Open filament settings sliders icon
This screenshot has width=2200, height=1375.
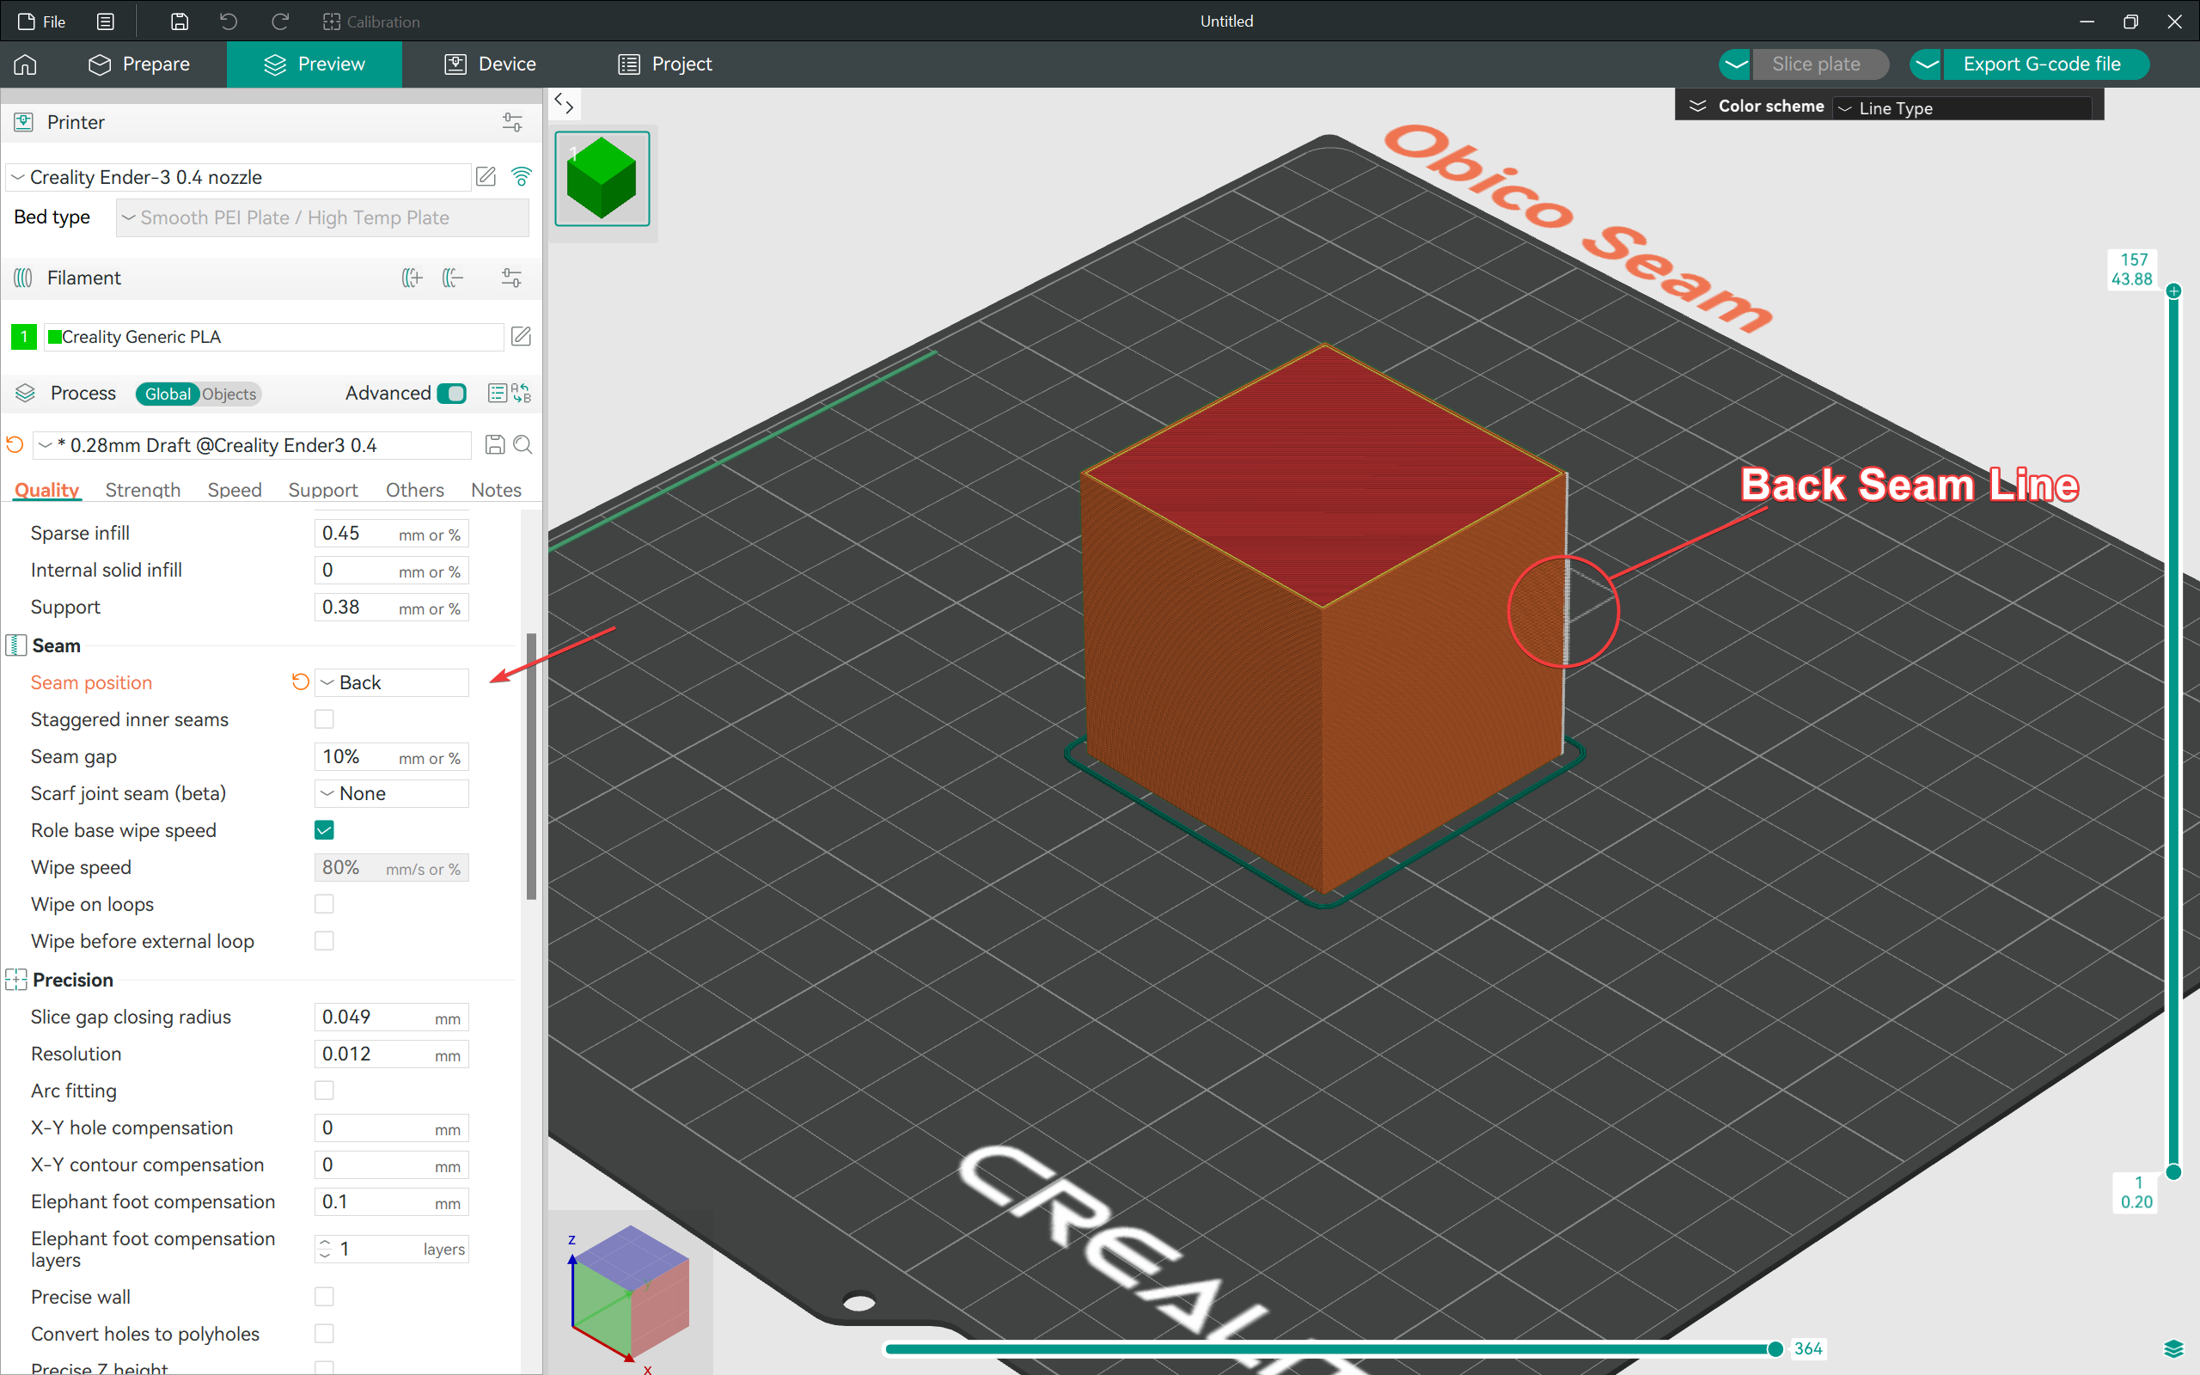click(x=512, y=278)
